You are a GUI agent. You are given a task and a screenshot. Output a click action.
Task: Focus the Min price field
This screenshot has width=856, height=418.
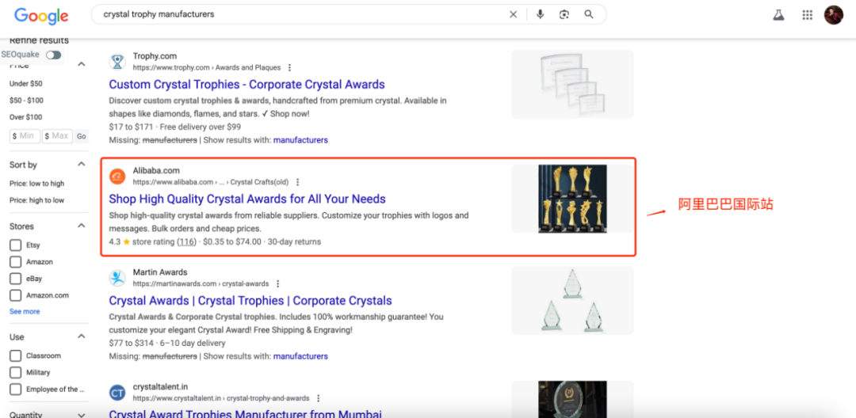tap(25, 136)
